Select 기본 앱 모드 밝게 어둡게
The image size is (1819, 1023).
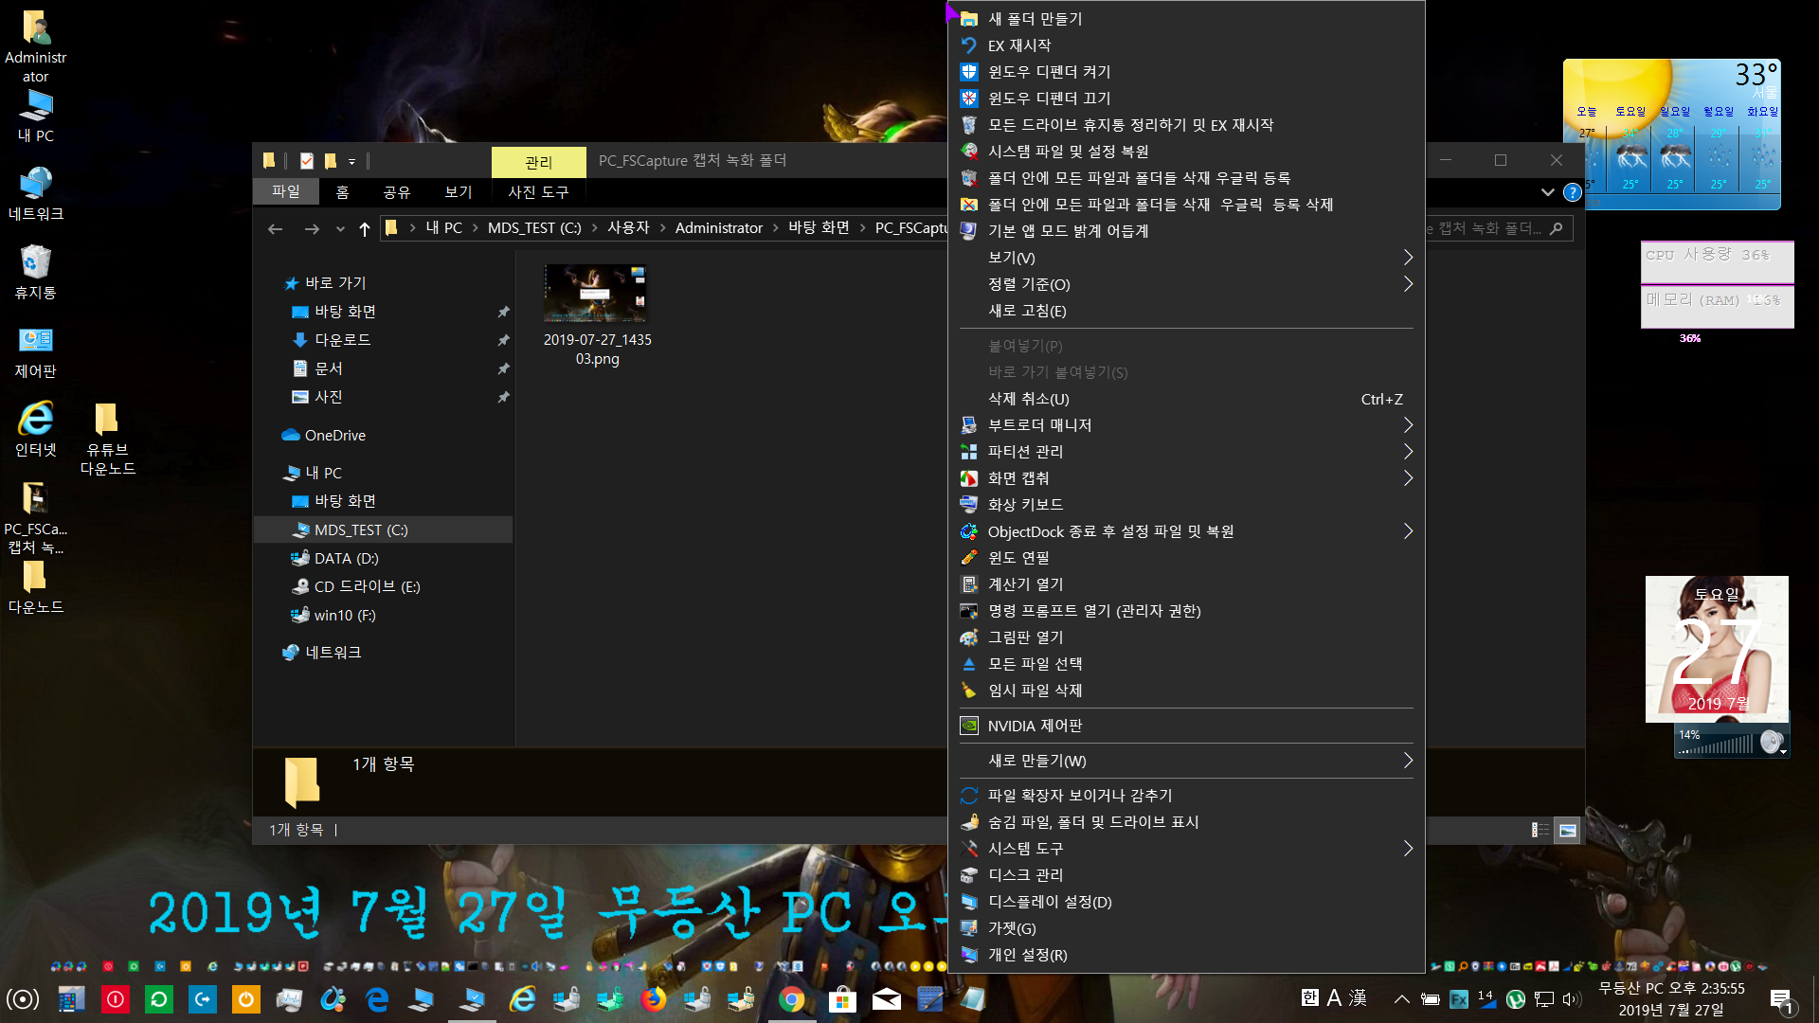tap(1186, 231)
